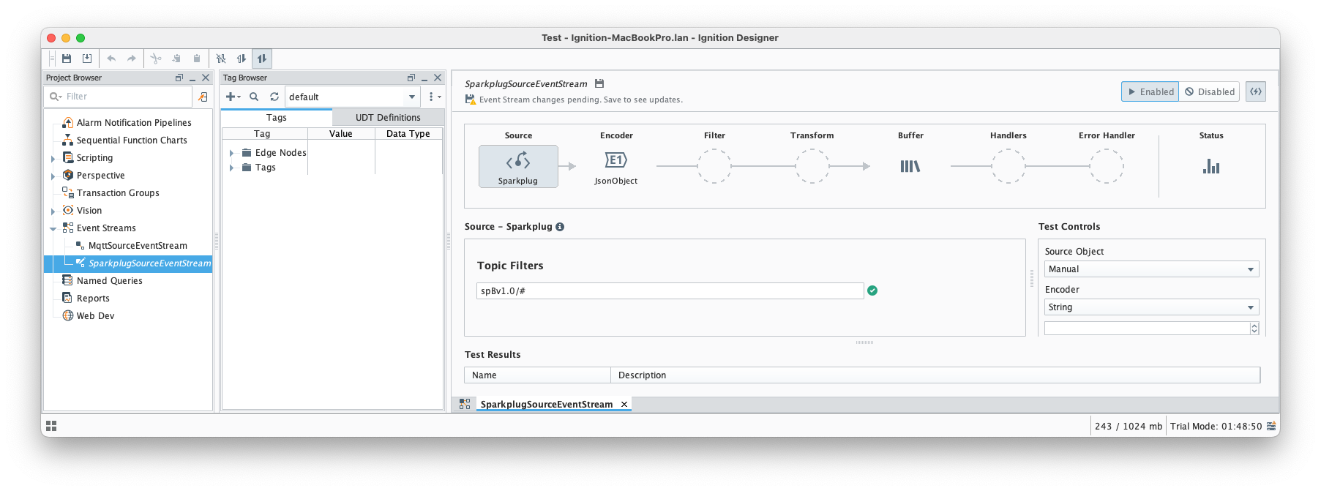Open the Source Object Manual dropdown
The image size is (1321, 491).
tap(1151, 269)
